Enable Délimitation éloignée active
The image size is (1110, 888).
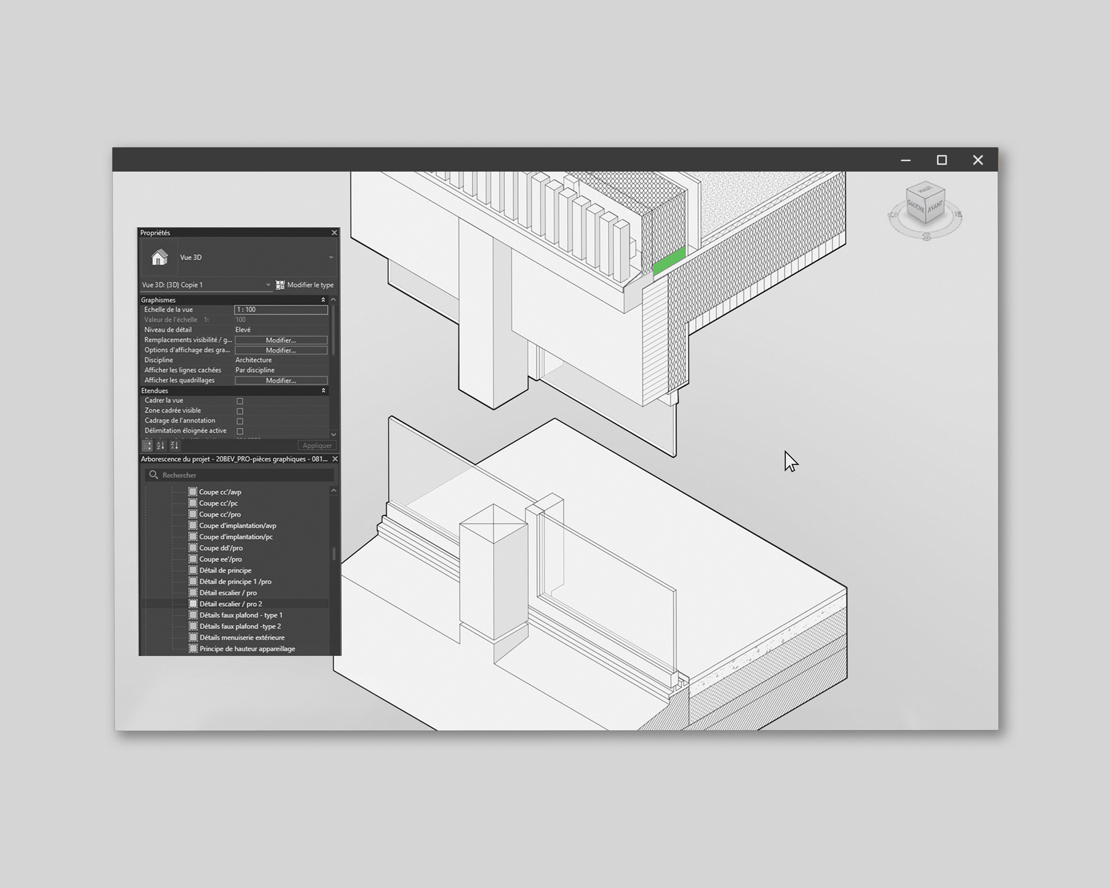point(240,430)
